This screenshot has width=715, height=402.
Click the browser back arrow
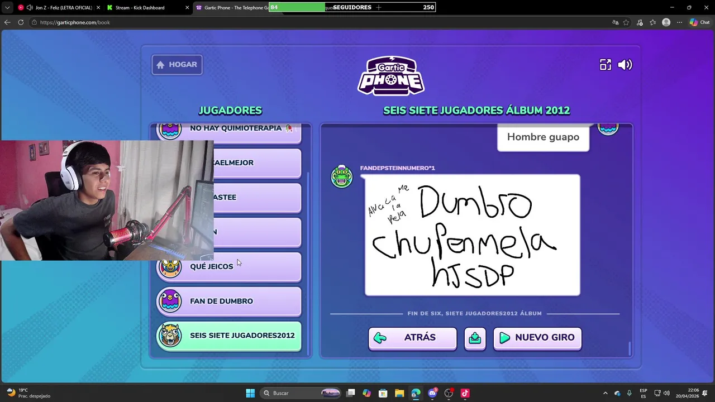[x=7, y=22]
